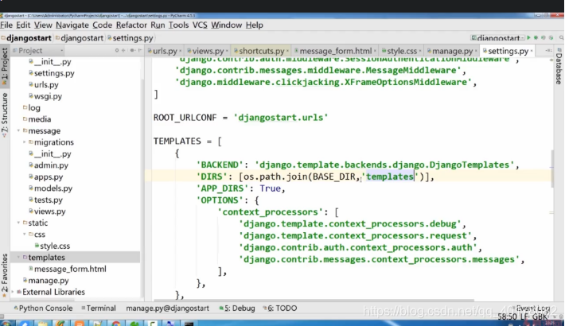This screenshot has height=326, width=565.
Task: Open the run configuration dropdown djangostart
Action: coord(497,38)
